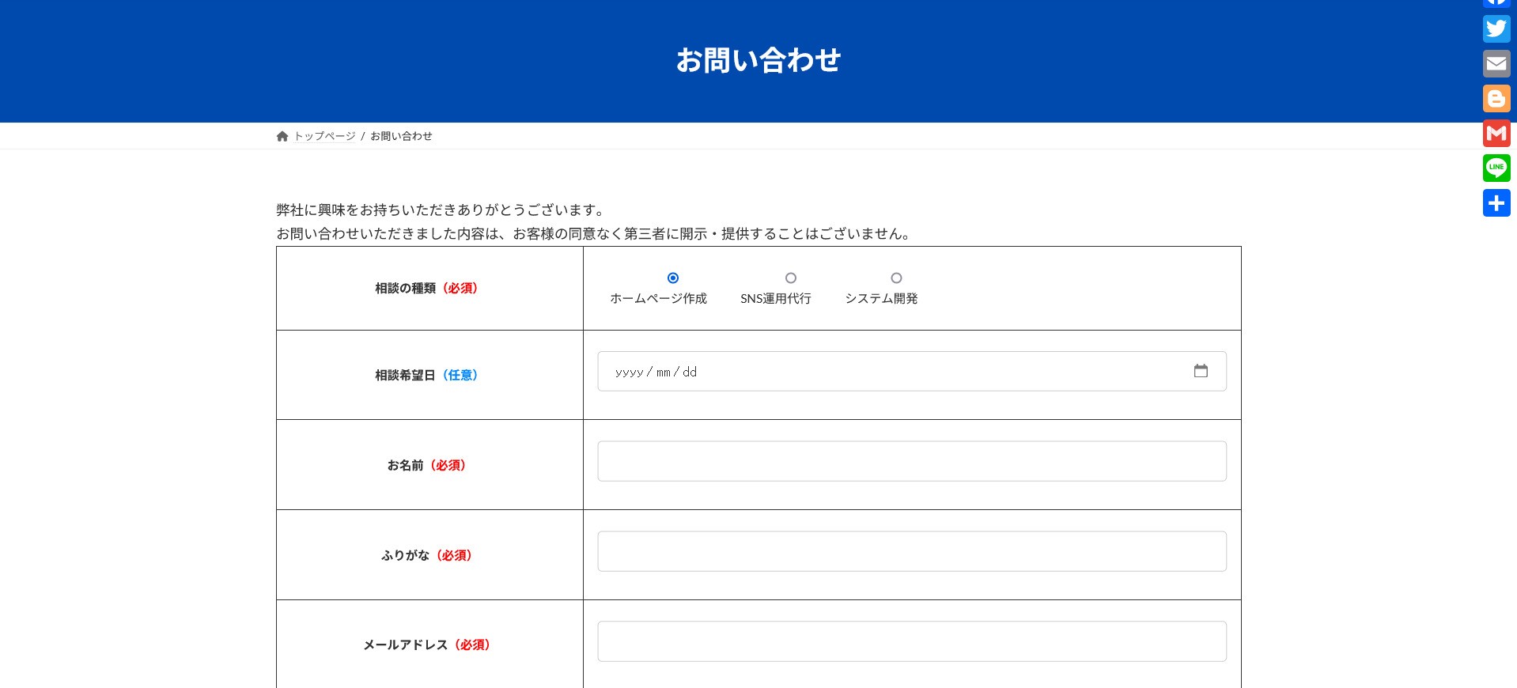The image size is (1517, 688).
Task: Click the partially visible Facebook share icon
Action: point(1496,3)
